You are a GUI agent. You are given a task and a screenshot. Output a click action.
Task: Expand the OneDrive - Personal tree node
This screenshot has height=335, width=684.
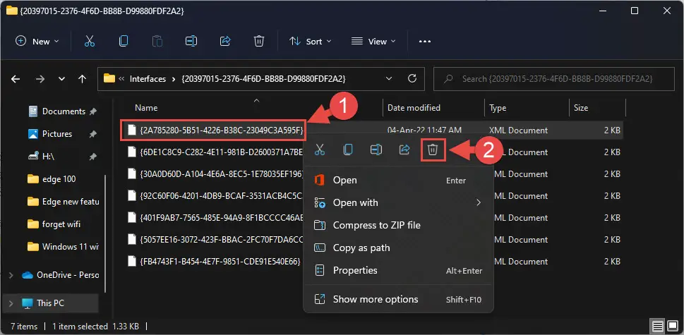coord(11,275)
